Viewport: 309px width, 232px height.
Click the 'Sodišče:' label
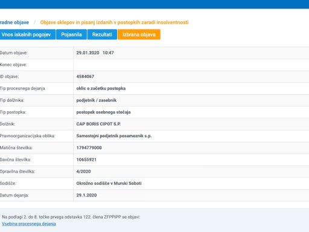point(8,184)
